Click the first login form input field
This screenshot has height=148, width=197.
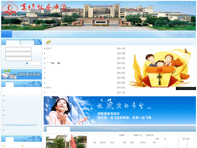pyautogui.click(x=18, y=49)
